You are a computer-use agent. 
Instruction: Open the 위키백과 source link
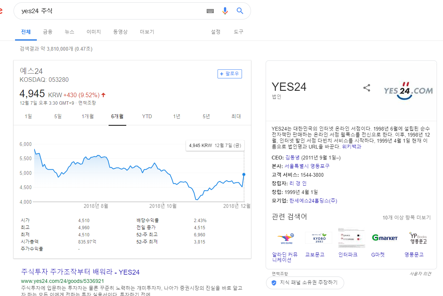pos(351,146)
